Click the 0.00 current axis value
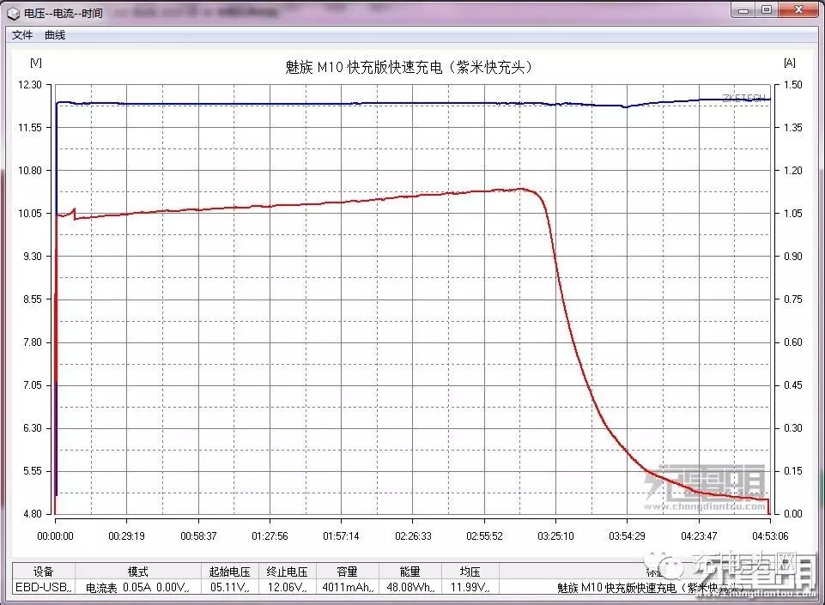The height and width of the screenshot is (605, 825). pos(793,513)
